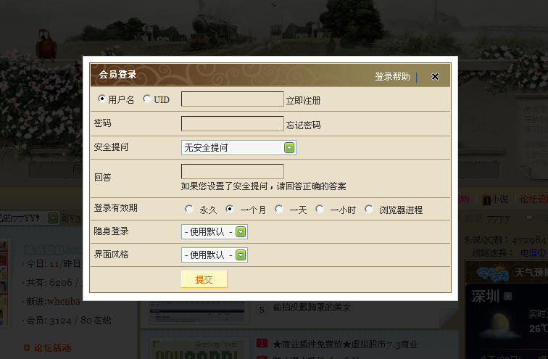Open the 小说 link in background page
This screenshot has width=548, height=359.
[499, 199]
